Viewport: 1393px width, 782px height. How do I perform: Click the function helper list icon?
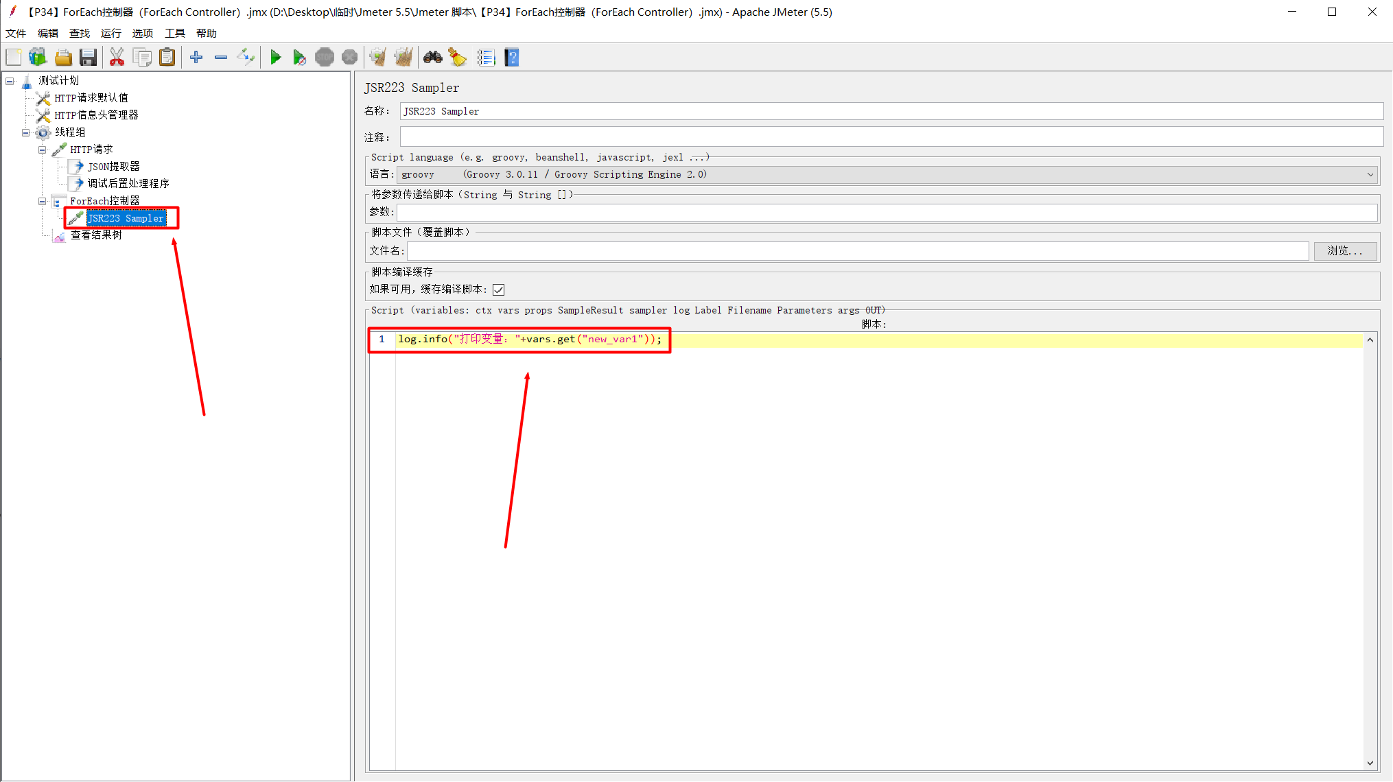(x=486, y=58)
